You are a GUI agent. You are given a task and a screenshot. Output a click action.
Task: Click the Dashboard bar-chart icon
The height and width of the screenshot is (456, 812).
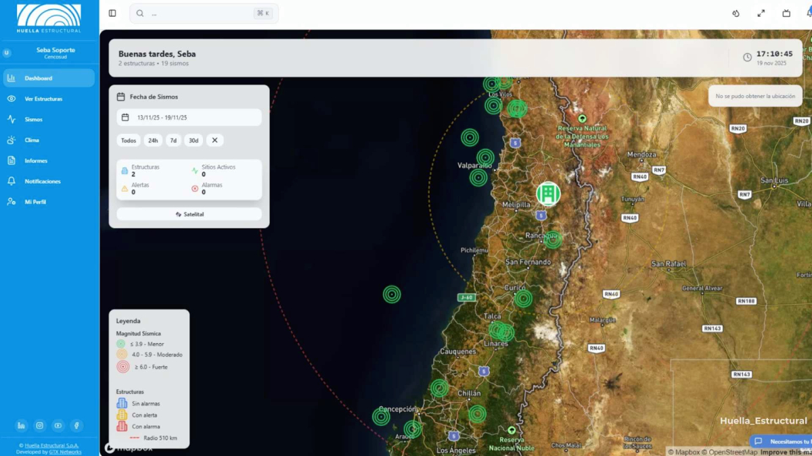(12, 78)
